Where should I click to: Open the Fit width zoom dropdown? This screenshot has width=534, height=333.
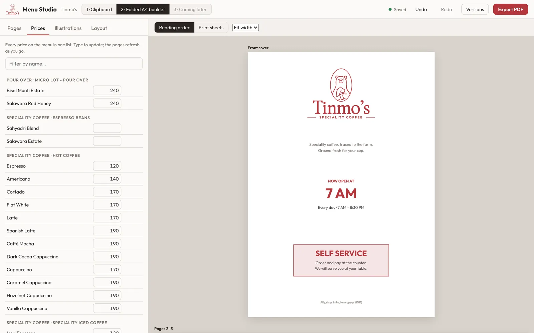[x=245, y=28]
